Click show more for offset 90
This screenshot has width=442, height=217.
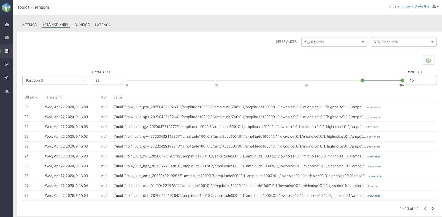point(374,117)
